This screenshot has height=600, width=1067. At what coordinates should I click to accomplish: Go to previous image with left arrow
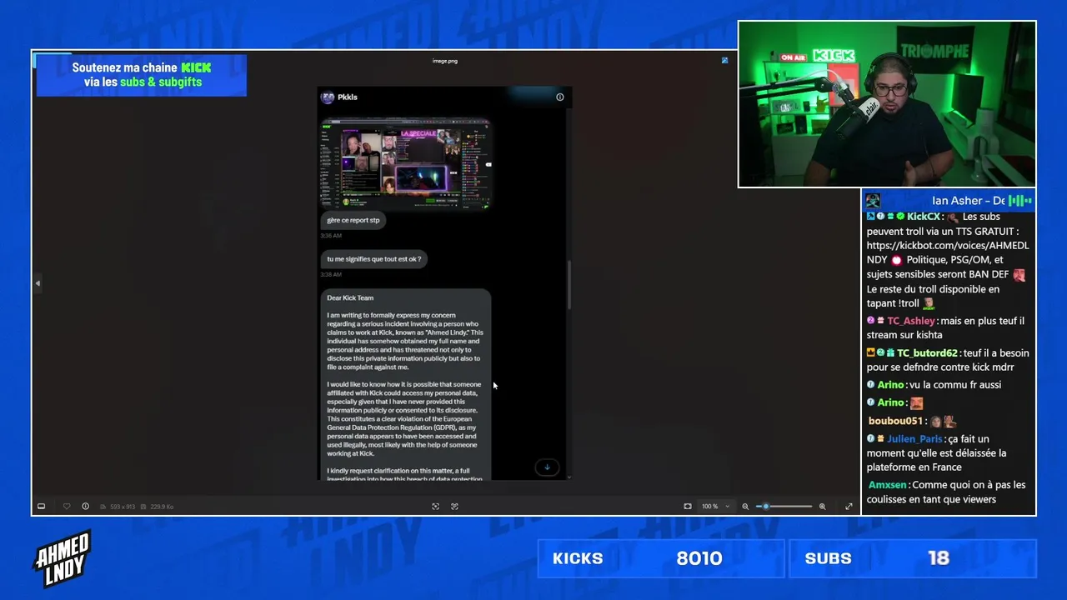pos(38,283)
